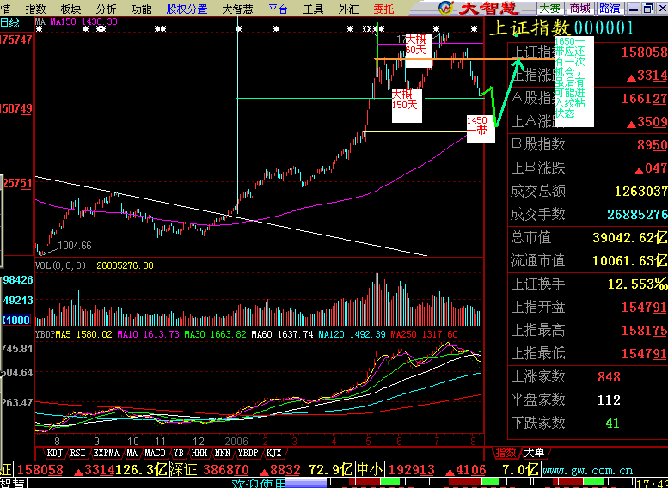Image resolution: width=668 pixels, height=488 pixels.
Task: Click the 路演 button
Action: click(x=610, y=8)
